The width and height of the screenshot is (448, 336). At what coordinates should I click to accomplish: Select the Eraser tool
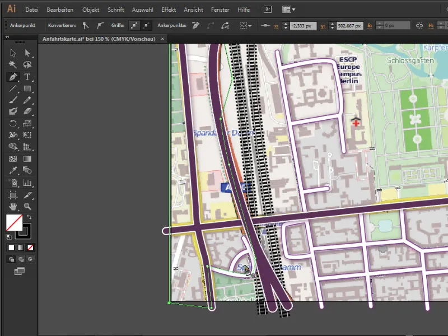tap(27, 111)
